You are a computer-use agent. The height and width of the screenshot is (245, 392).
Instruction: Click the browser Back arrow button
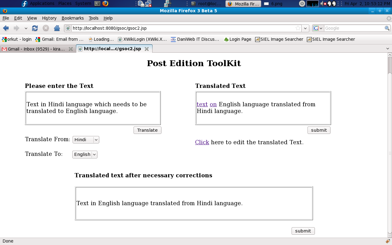(x=6, y=28)
